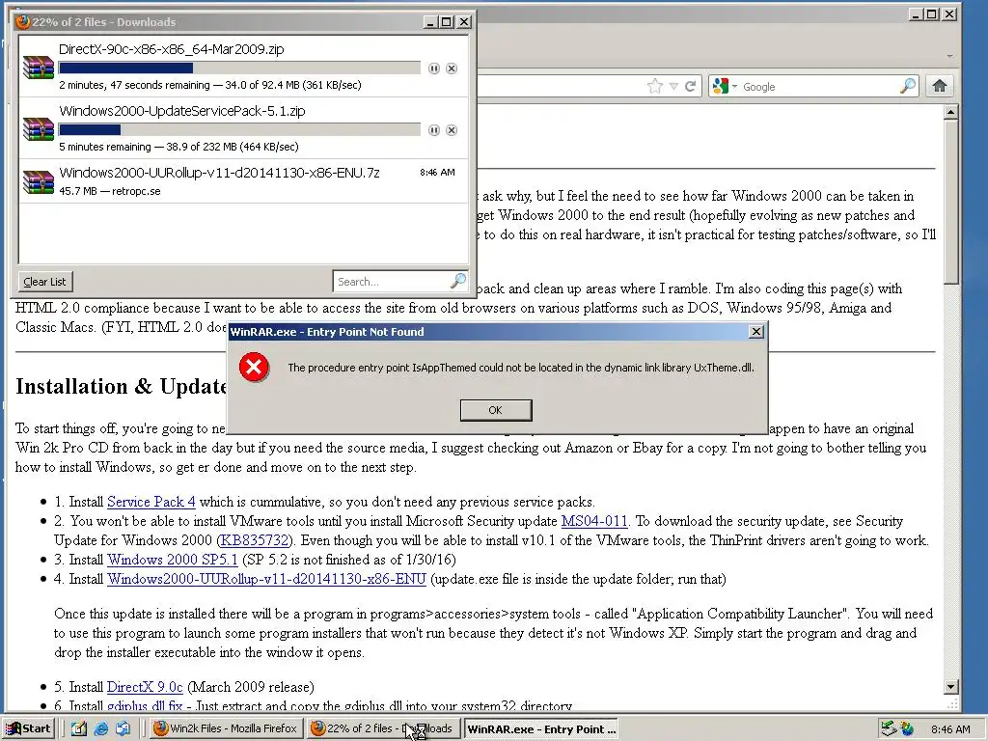The width and height of the screenshot is (988, 741).
Task: Open the Service Pack 4 link
Action: pos(151,502)
